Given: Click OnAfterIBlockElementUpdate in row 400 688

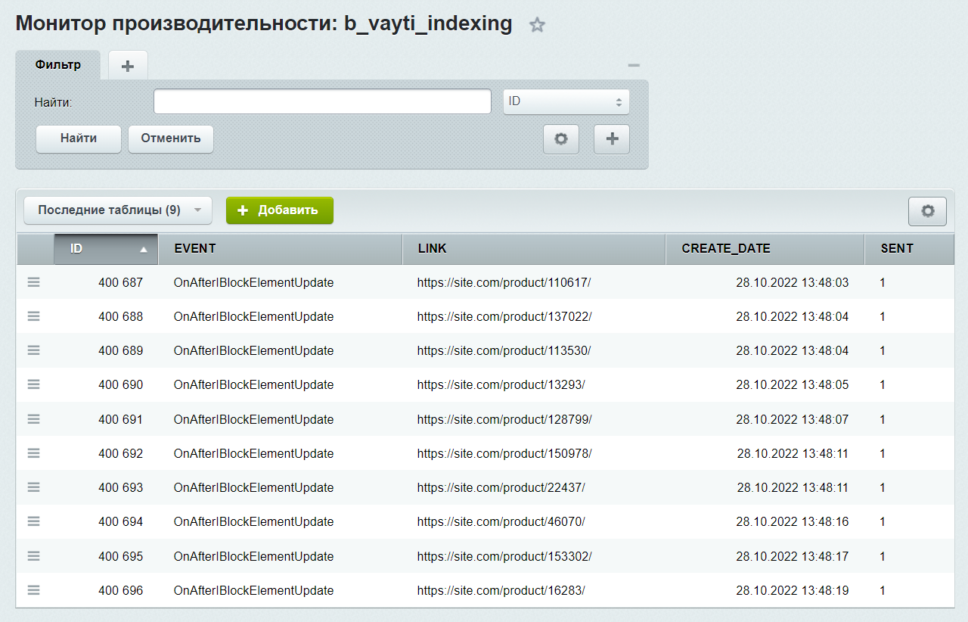Looking at the screenshot, I should [x=253, y=316].
